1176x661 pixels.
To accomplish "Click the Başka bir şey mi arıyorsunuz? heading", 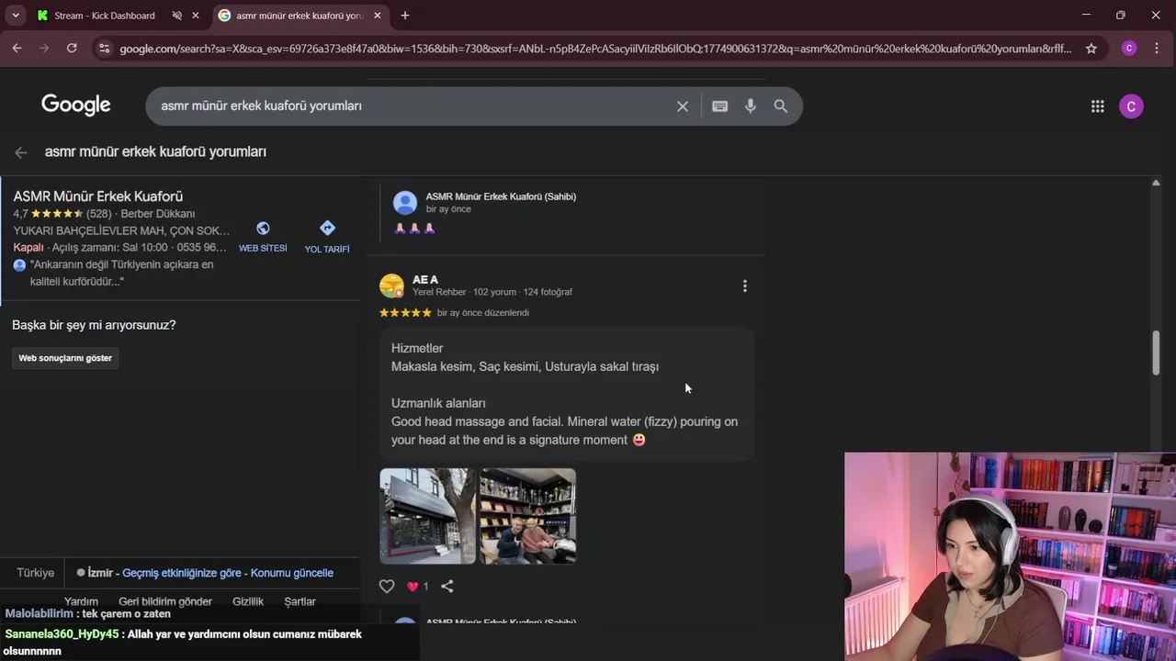I will pyautogui.click(x=94, y=325).
